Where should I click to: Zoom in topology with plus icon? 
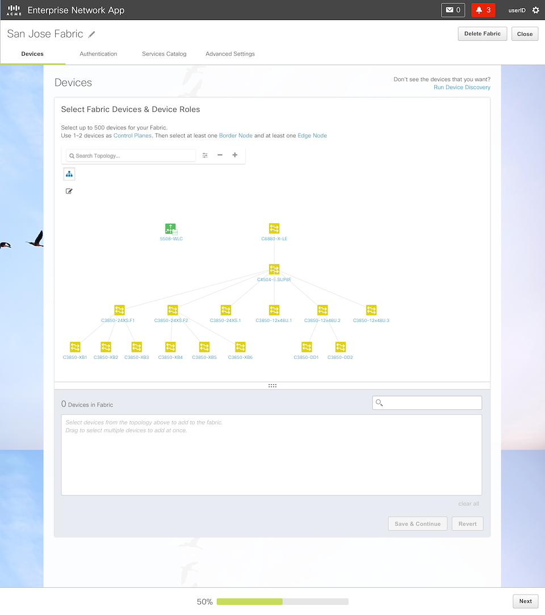click(x=235, y=155)
